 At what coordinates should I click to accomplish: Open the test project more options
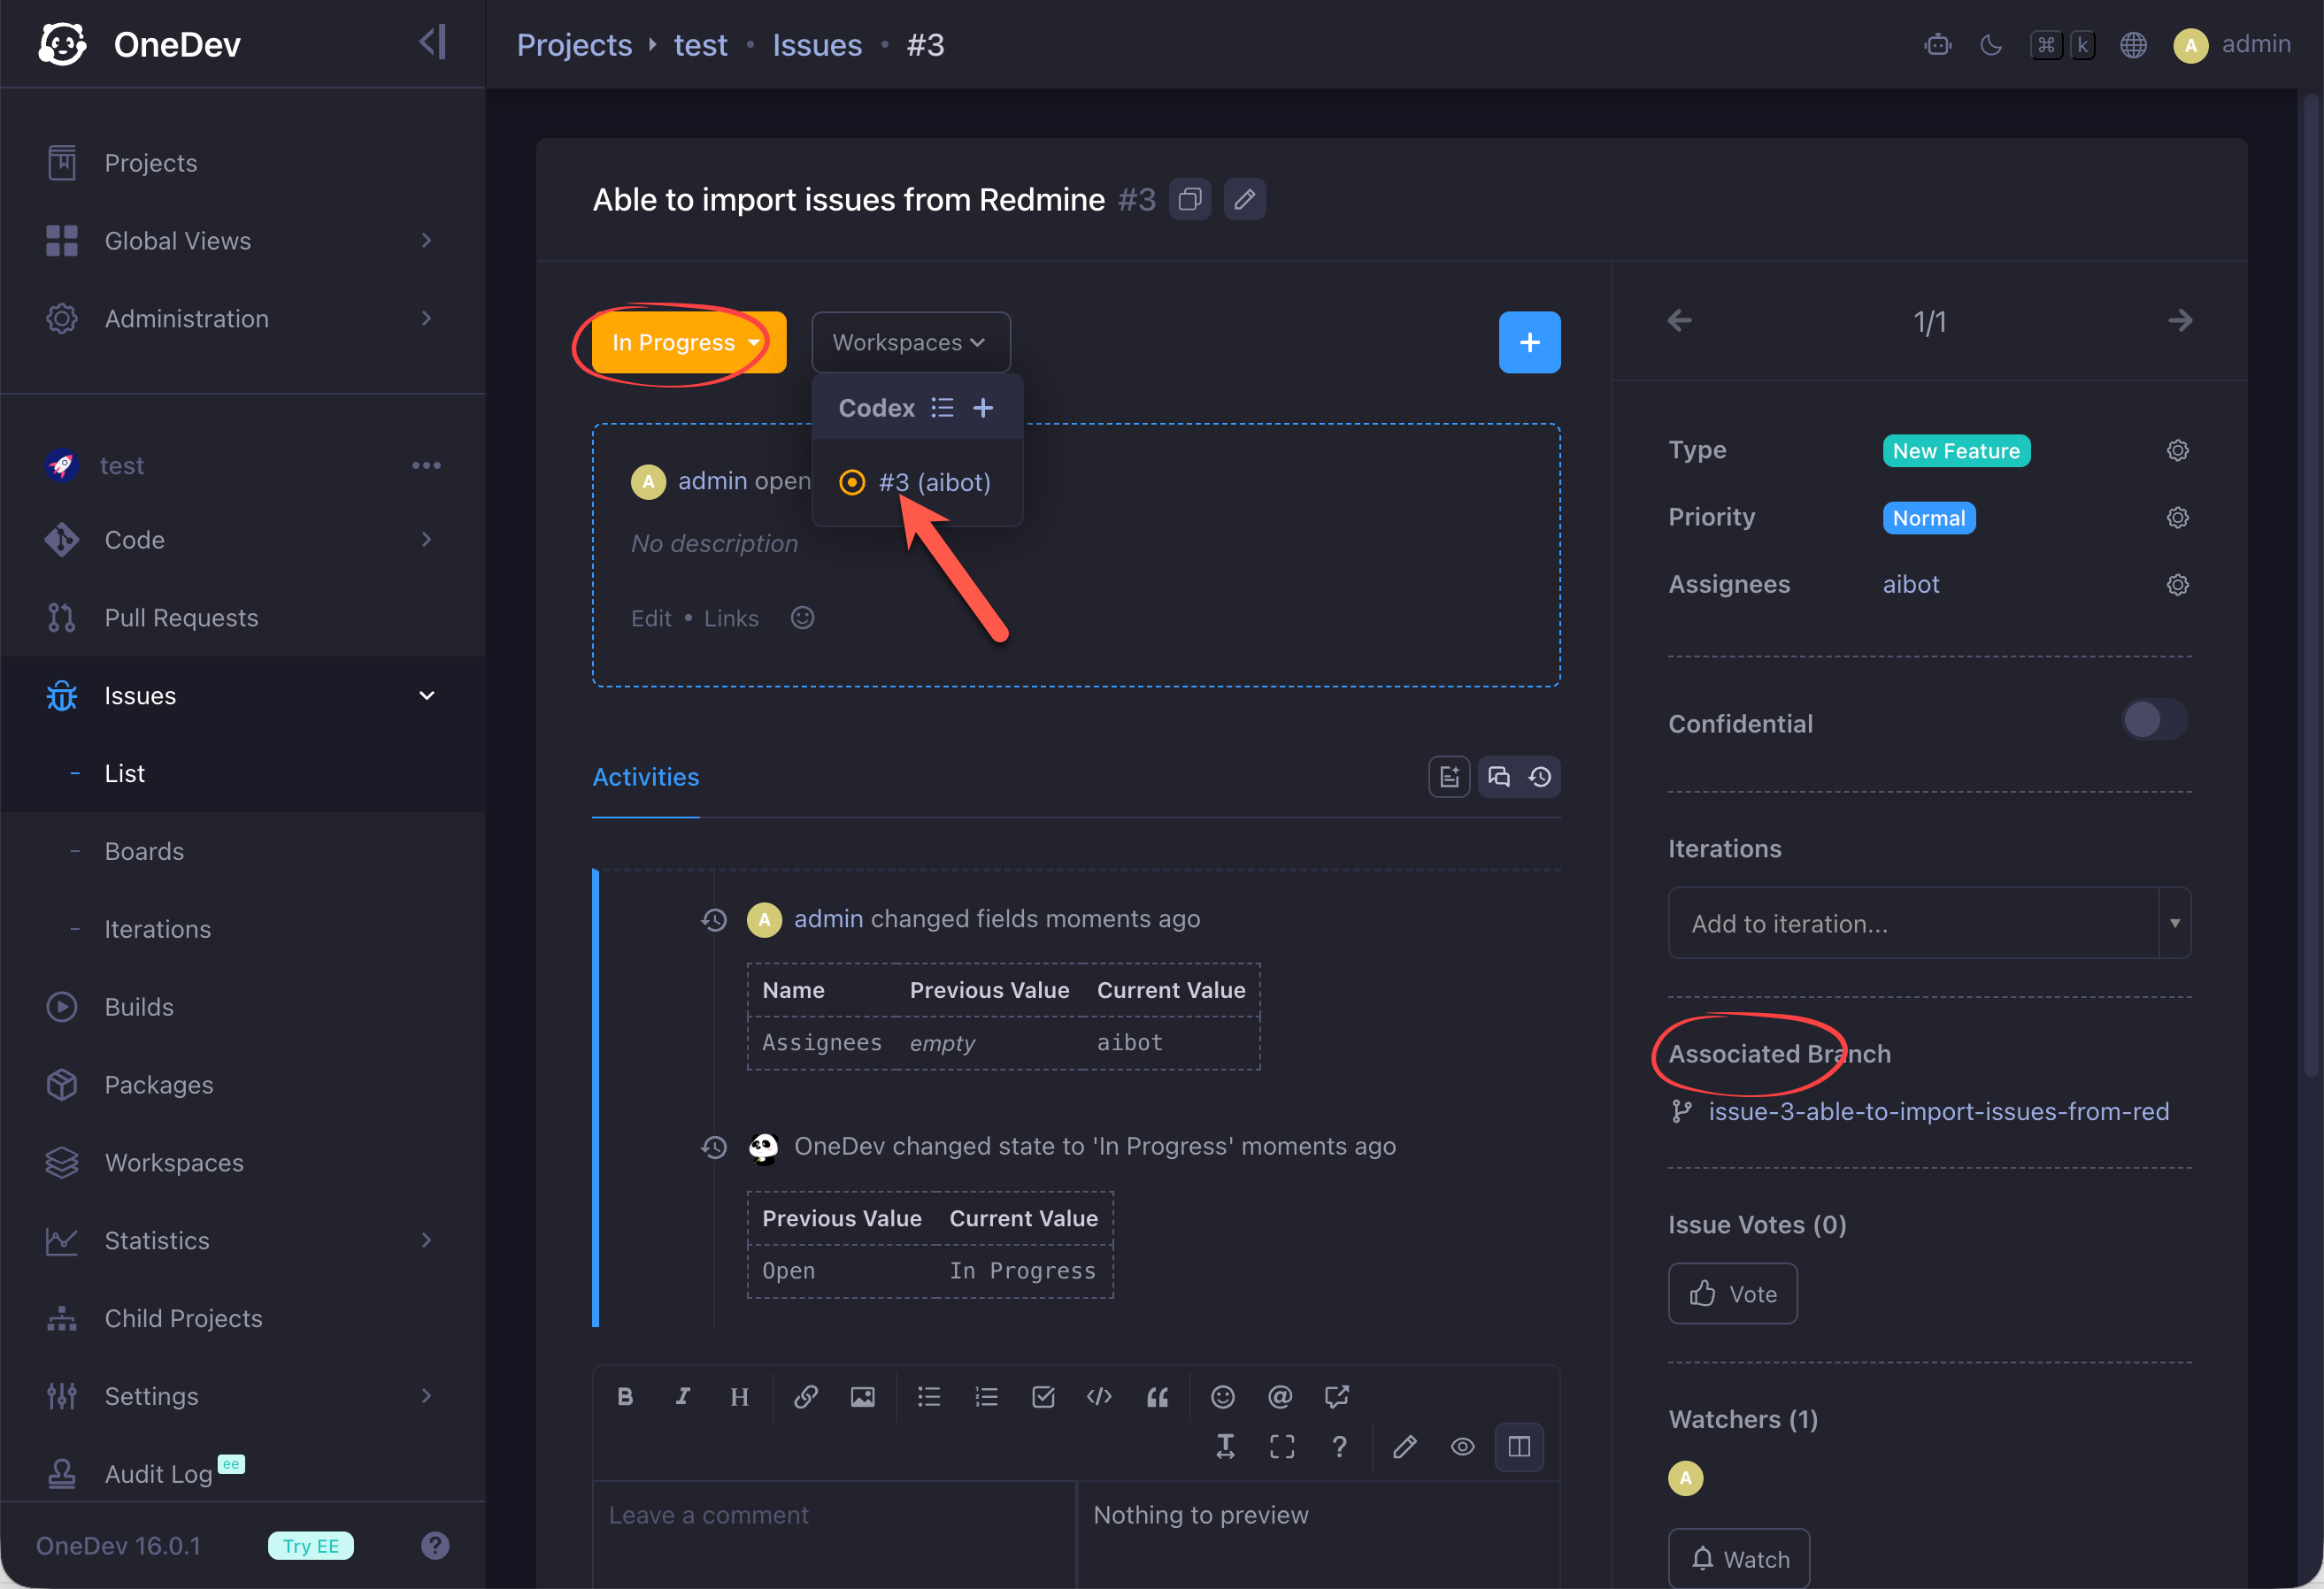pos(426,465)
